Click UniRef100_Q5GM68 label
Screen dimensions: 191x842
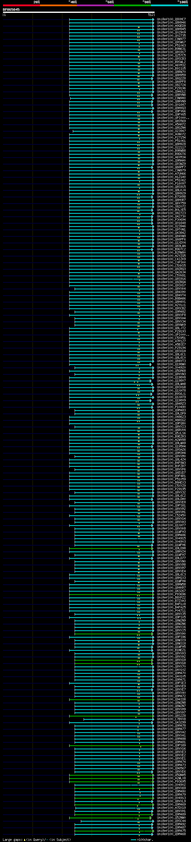click(x=171, y=371)
